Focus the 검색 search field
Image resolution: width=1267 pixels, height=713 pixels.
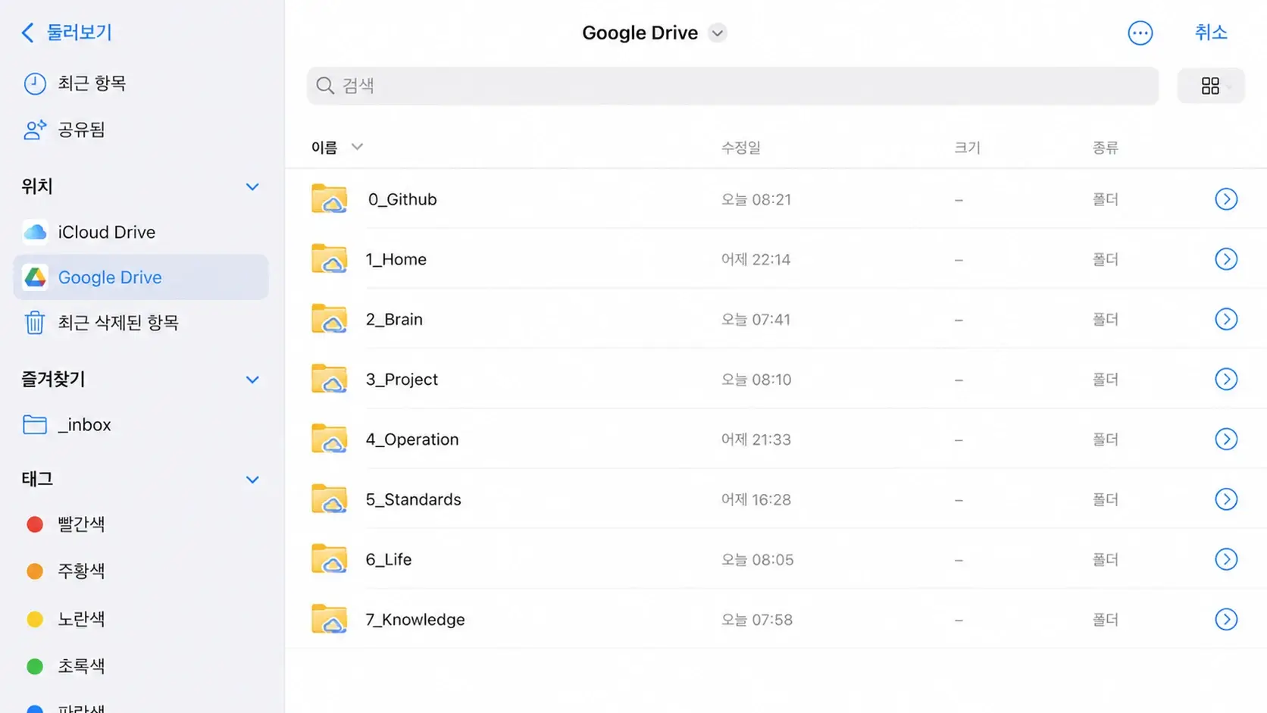click(x=732, y=86)
